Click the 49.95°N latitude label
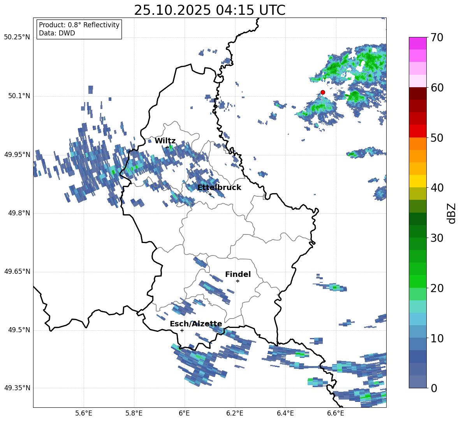 [17, 155]
